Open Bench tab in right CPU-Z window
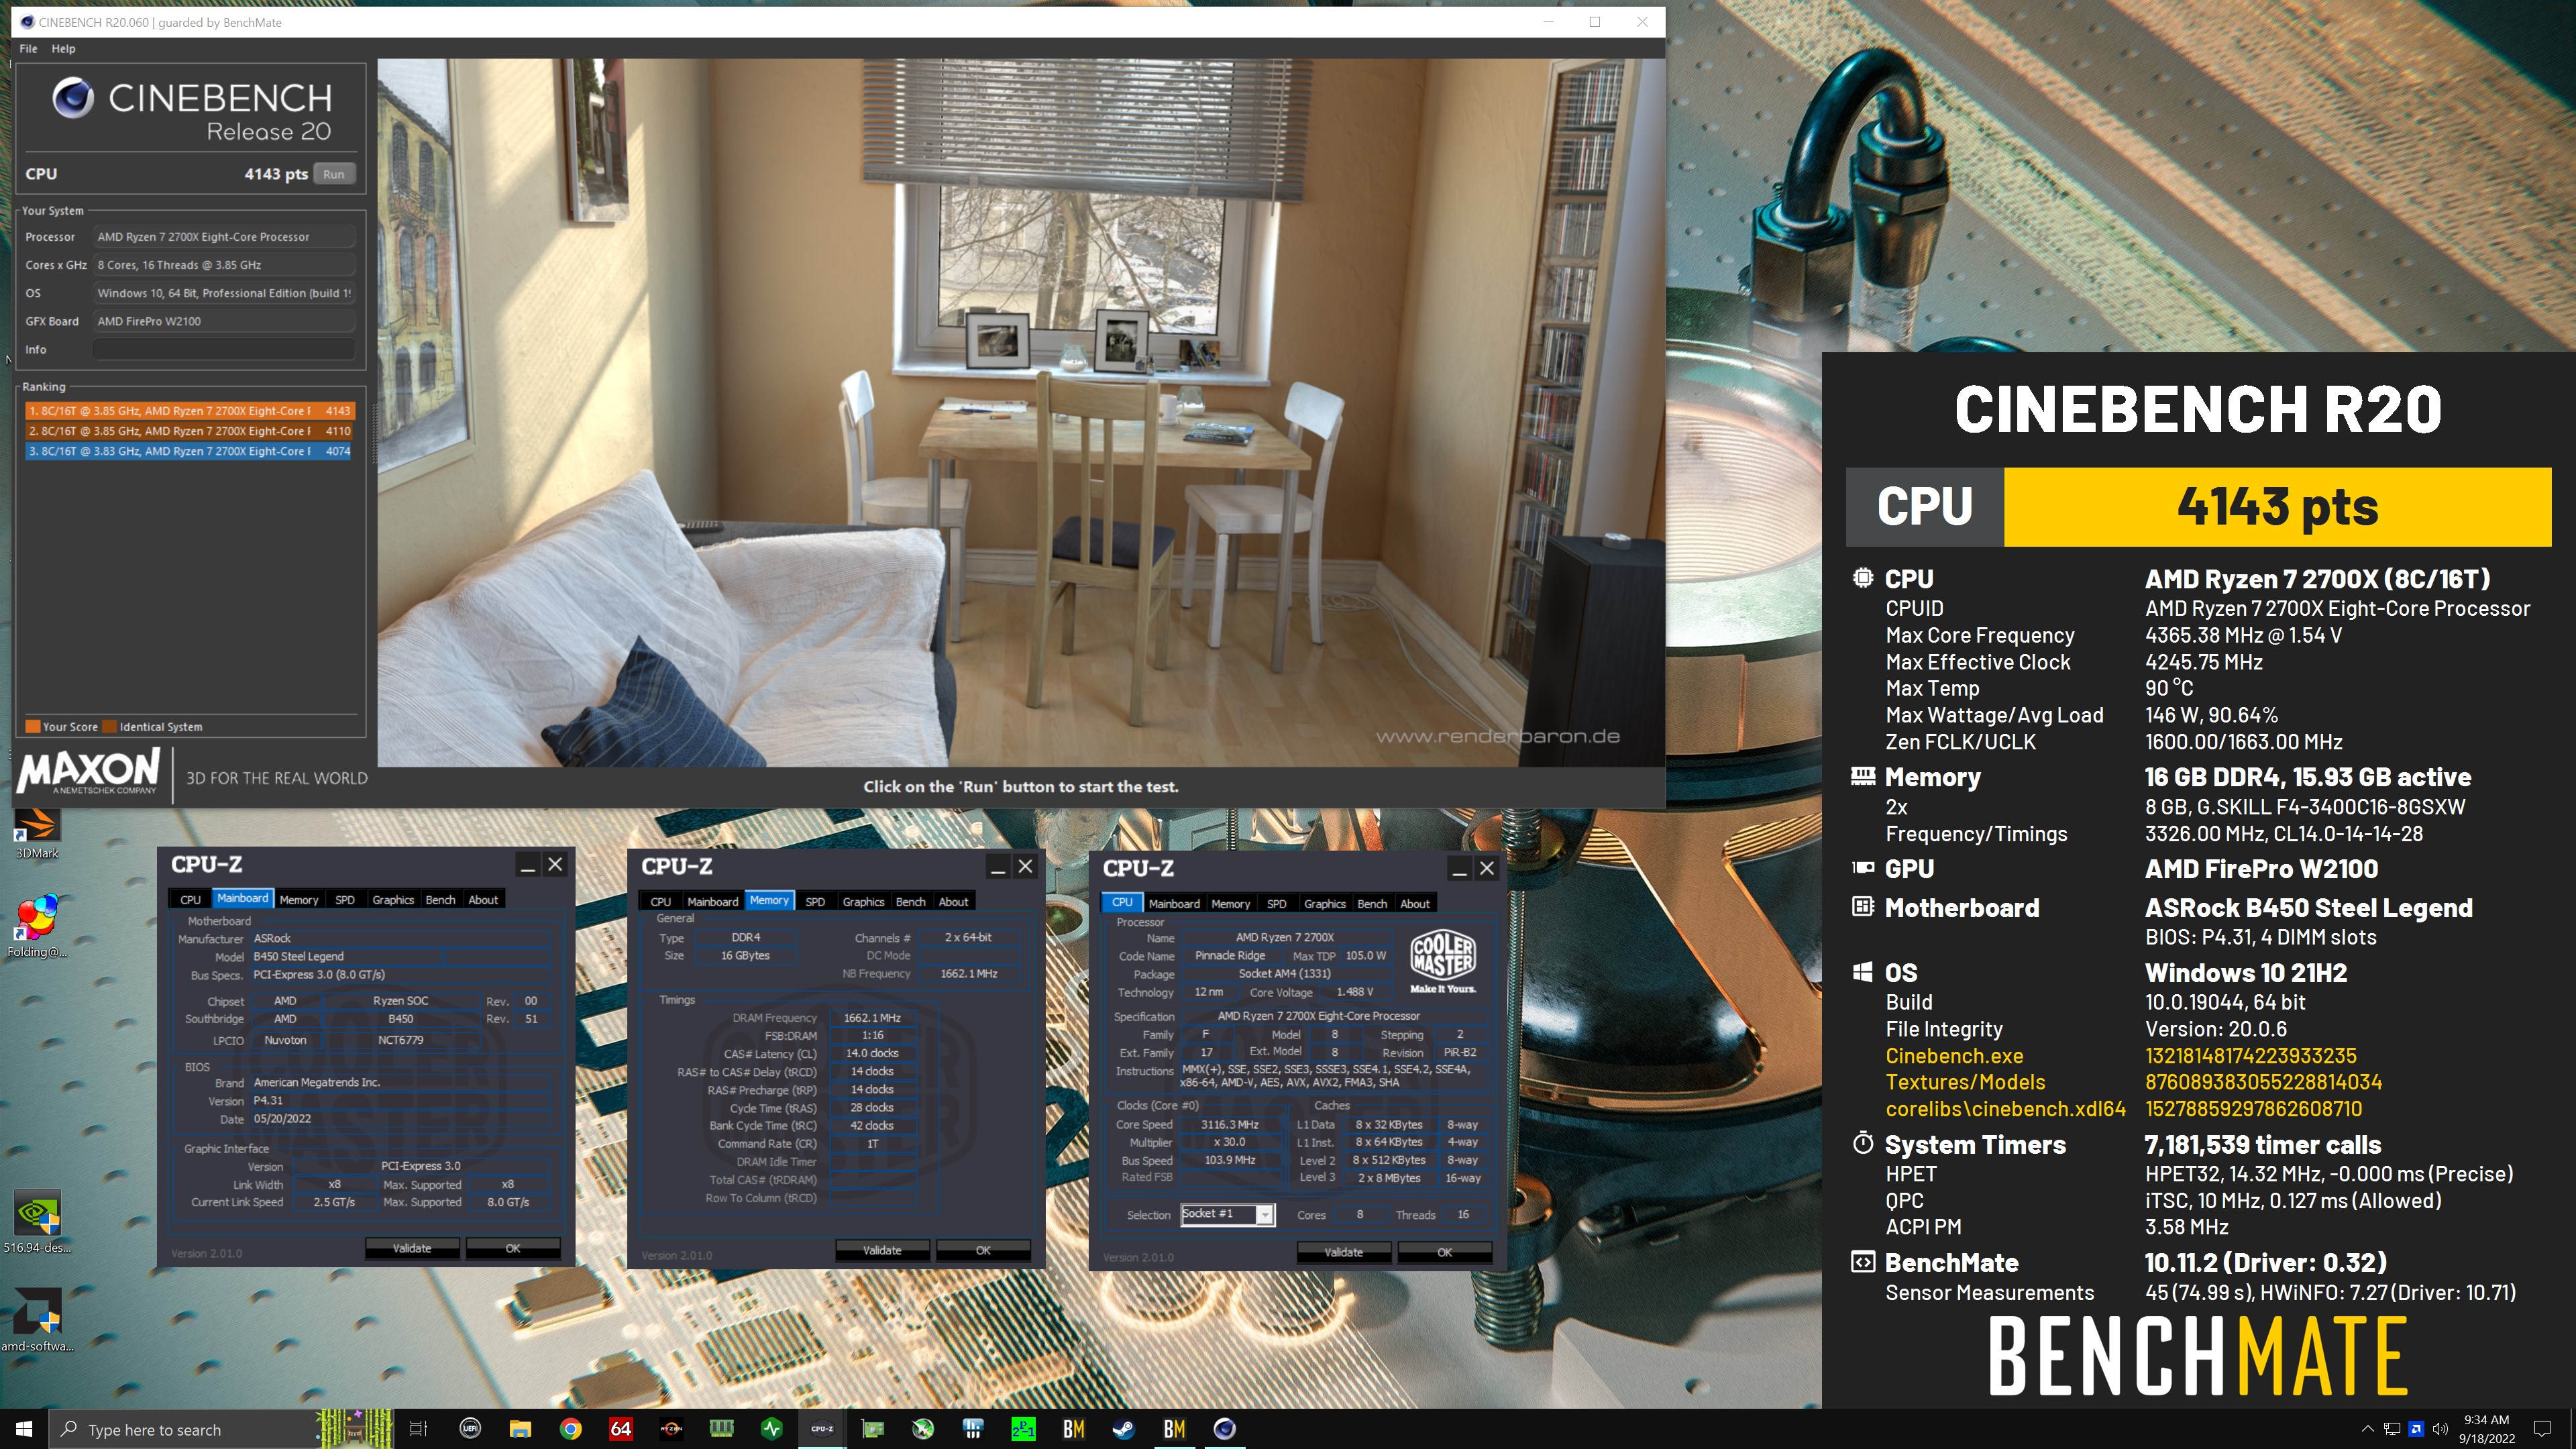 pyautogui.click(x=1372, y=903)
